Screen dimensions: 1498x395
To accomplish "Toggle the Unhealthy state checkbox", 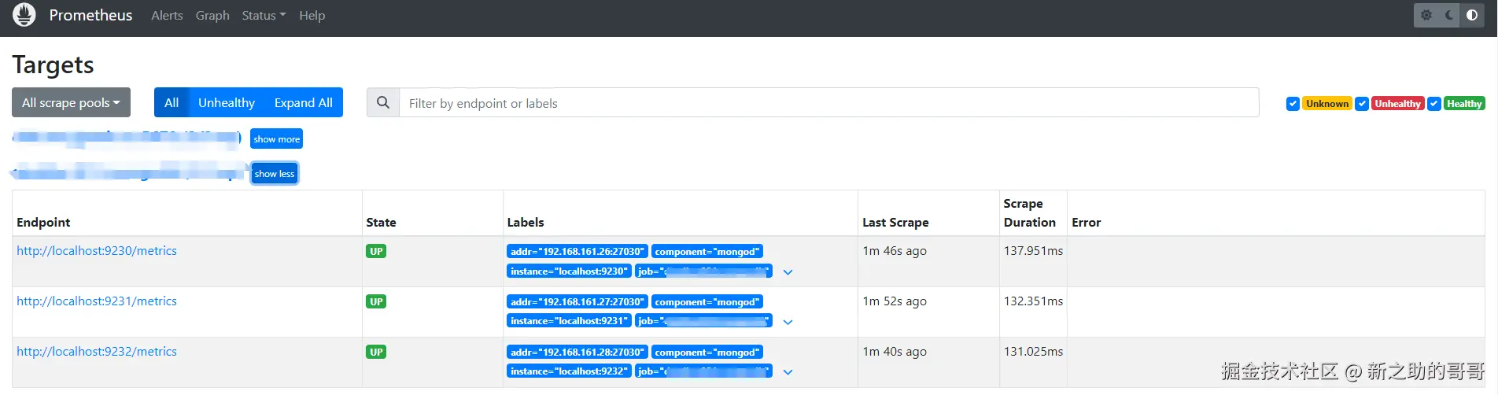I will click(1362, 104).
